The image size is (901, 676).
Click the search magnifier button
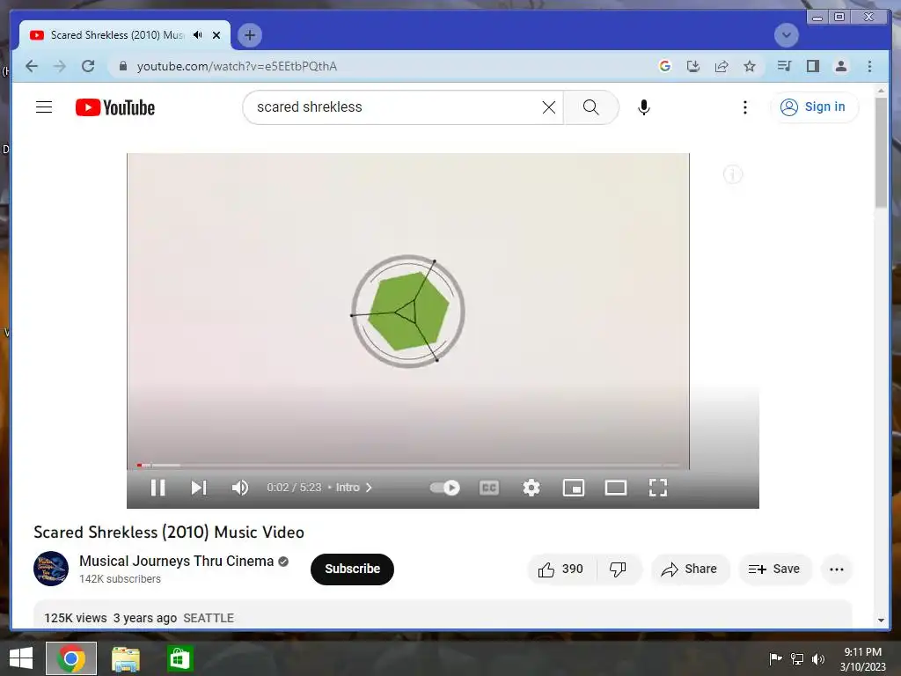(590, 107)
